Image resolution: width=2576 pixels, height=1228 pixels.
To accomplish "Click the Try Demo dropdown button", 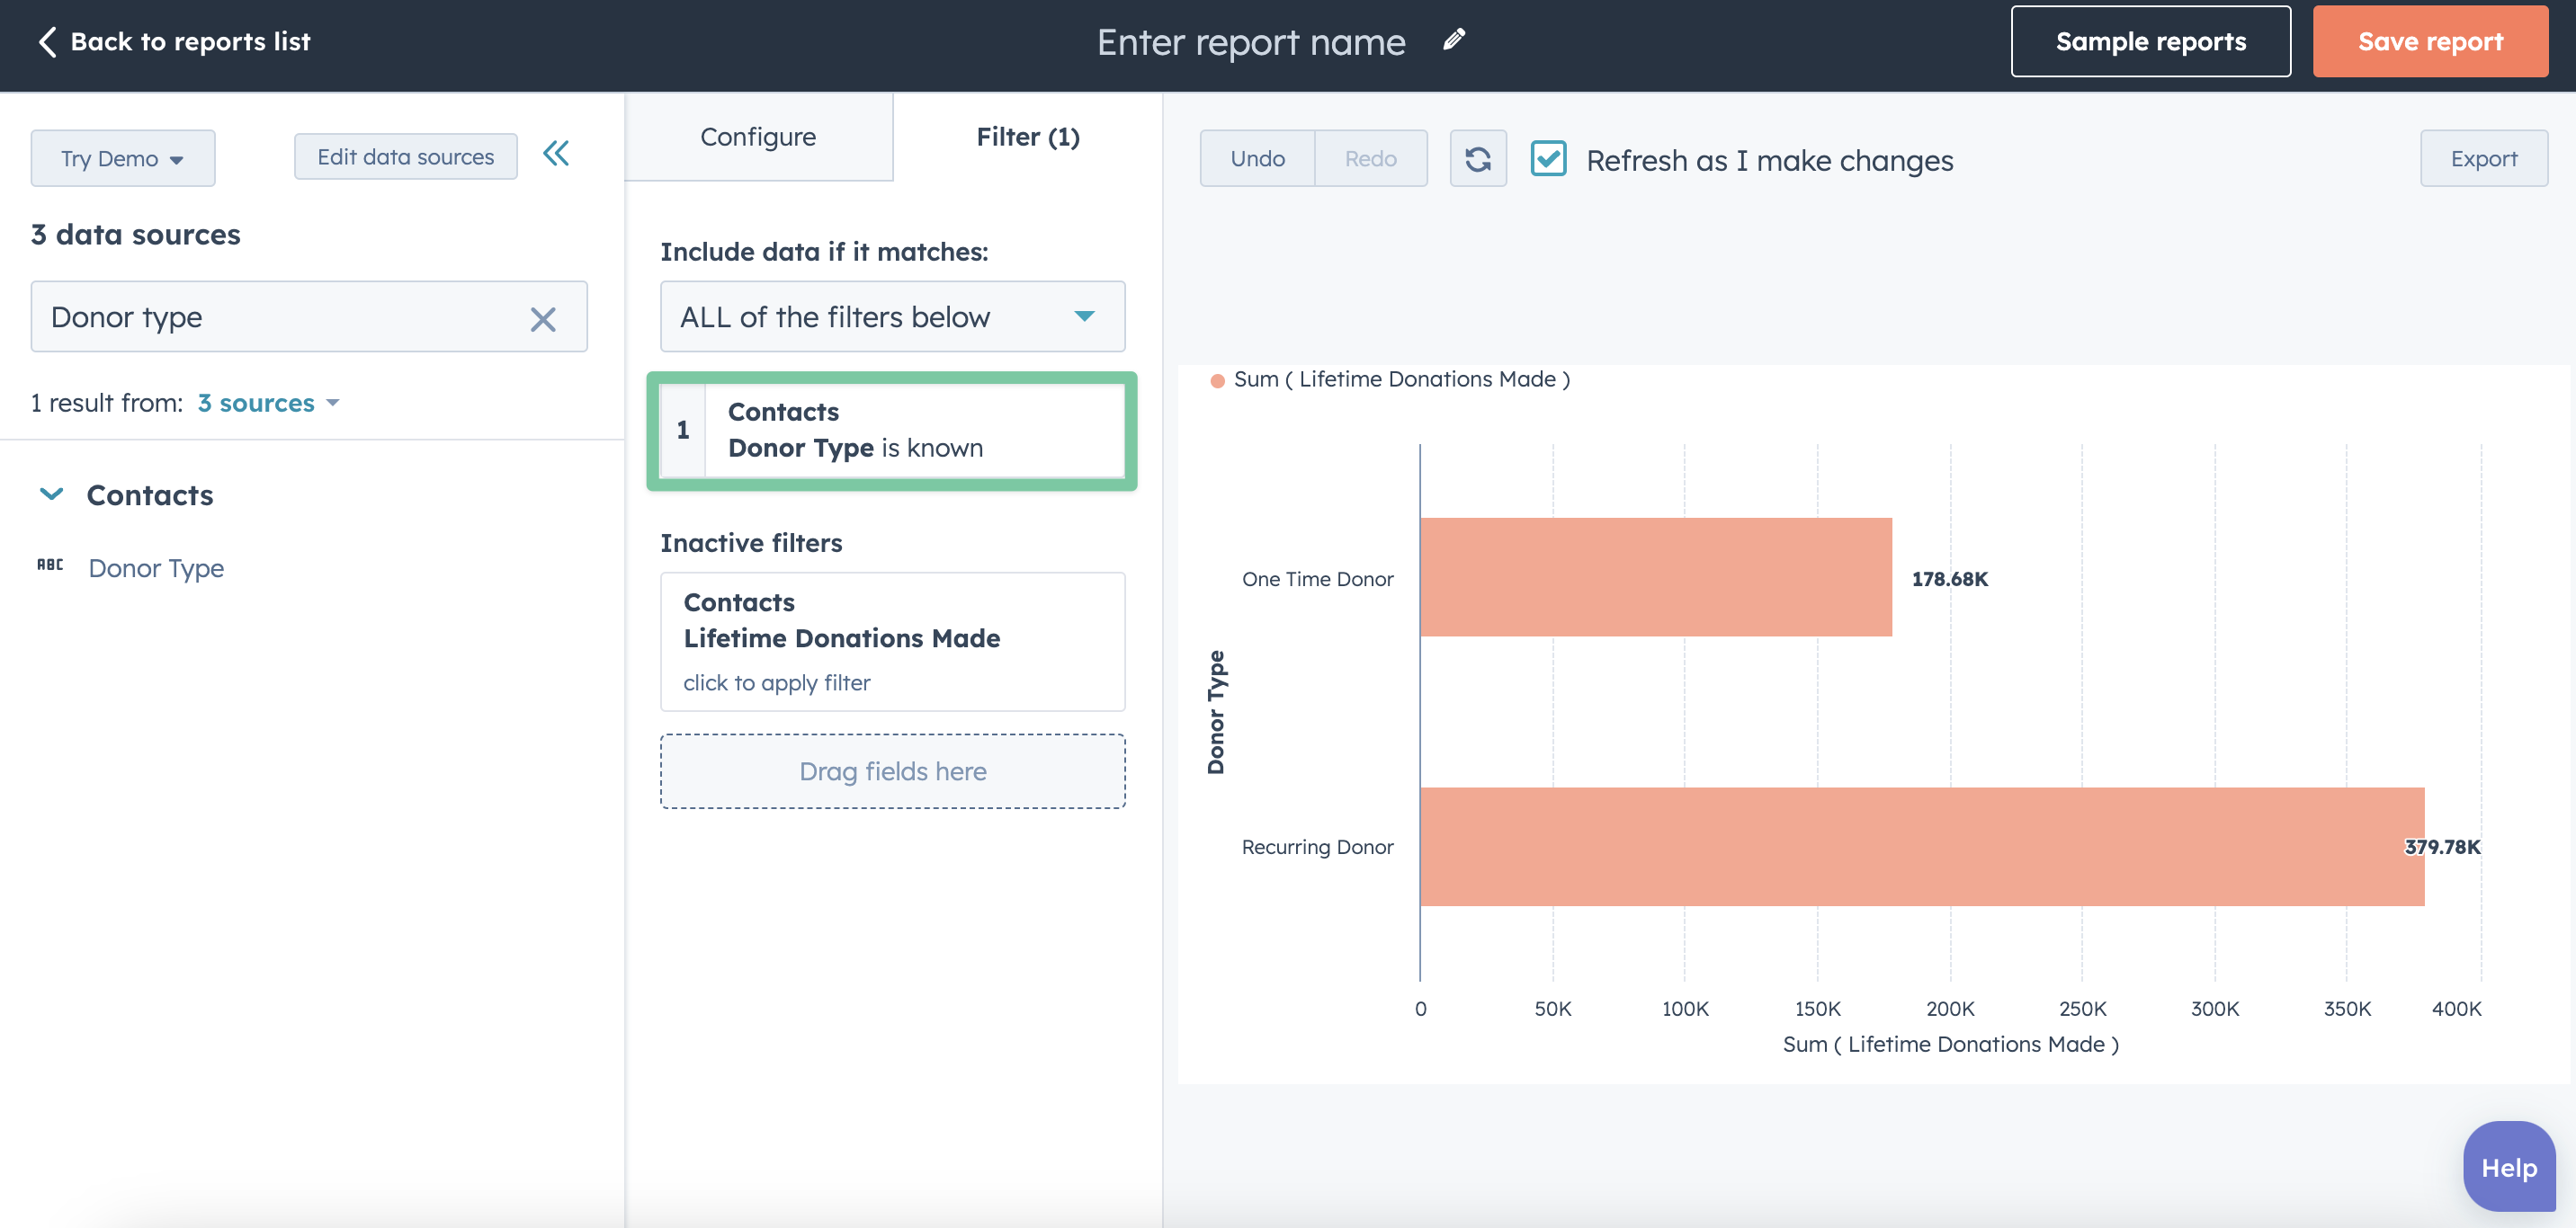I will click(123, 156).
